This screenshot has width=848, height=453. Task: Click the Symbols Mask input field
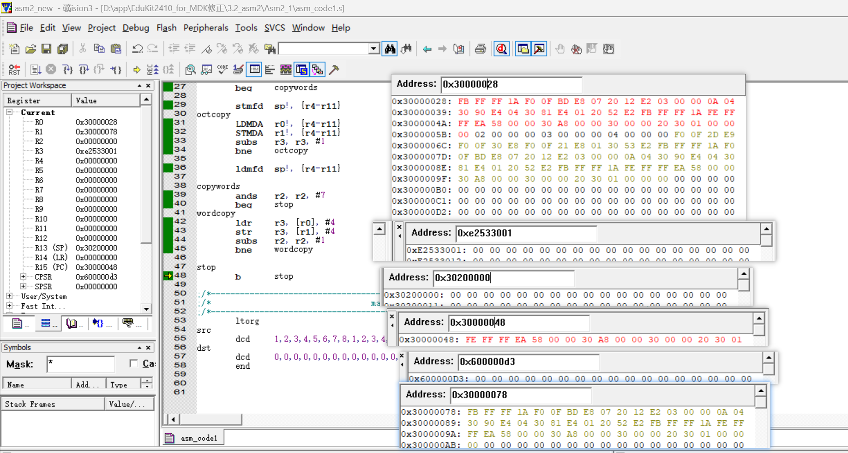pos(81,364)
